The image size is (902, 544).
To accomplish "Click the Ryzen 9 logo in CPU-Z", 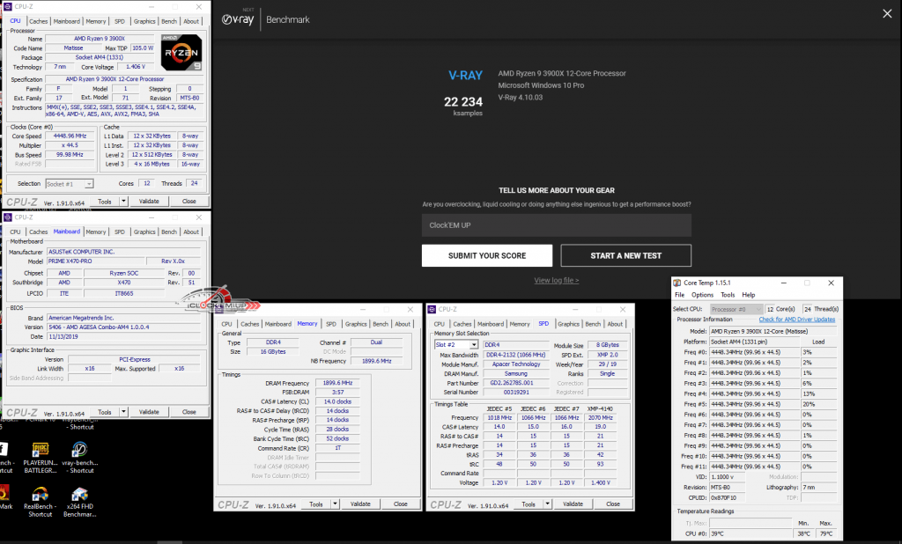I will (181, 53).
